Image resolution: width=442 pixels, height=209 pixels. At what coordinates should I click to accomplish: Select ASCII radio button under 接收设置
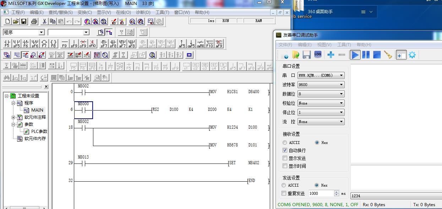pos(284,143)
